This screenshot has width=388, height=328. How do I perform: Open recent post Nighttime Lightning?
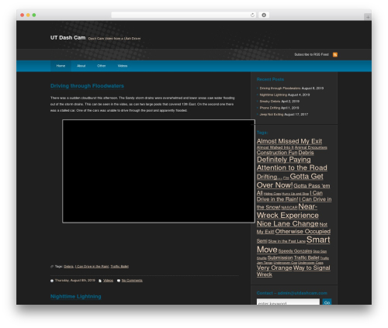tap(273, 95)
